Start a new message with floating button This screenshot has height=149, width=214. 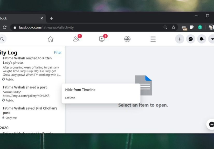[x=211, y=124]
